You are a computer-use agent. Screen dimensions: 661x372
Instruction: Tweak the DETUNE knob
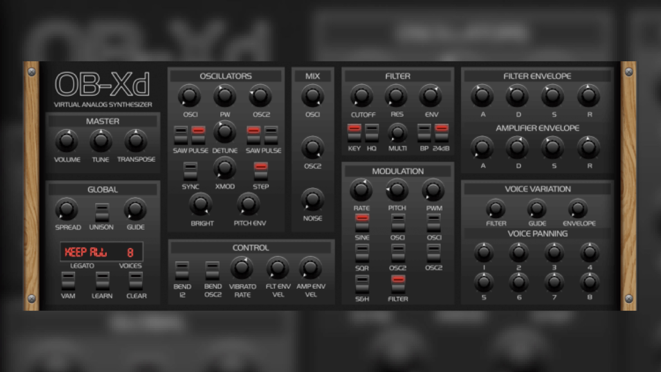coord(224,134)
